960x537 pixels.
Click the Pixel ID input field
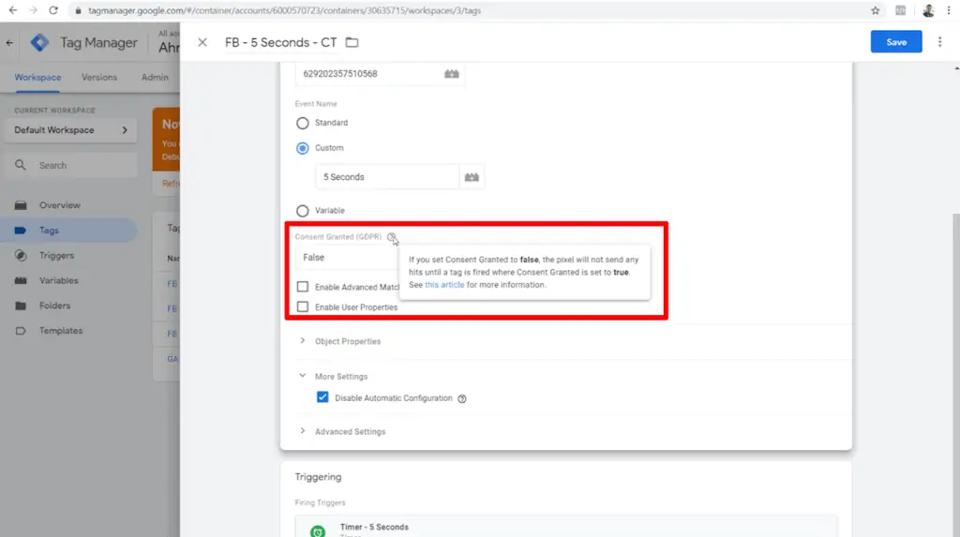[367, 73]
